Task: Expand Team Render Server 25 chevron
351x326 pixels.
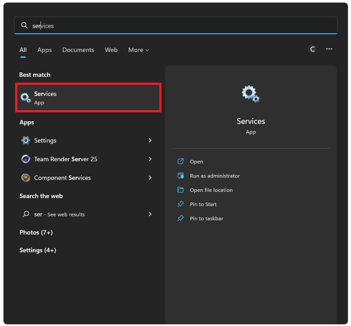Action: pyautogui.click(x=150, y=159)
